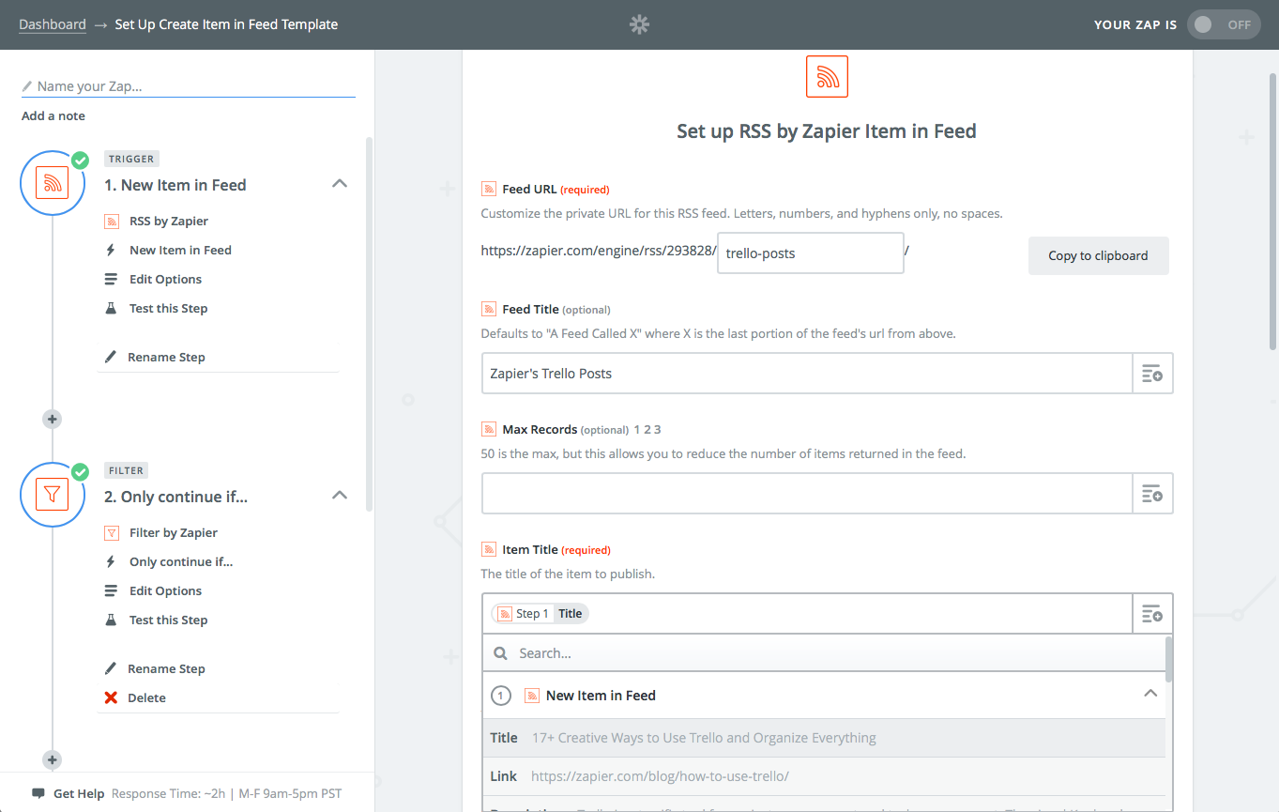This screenshot has width=1279, height=812.
Task: Click the RSS icon beside Max Records label
Action: [488, 429]
